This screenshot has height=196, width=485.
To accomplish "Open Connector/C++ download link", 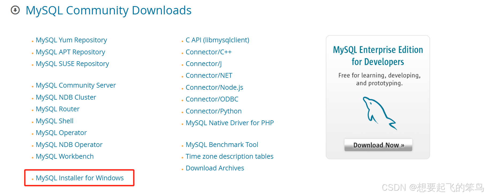I will tap(209, 52).
